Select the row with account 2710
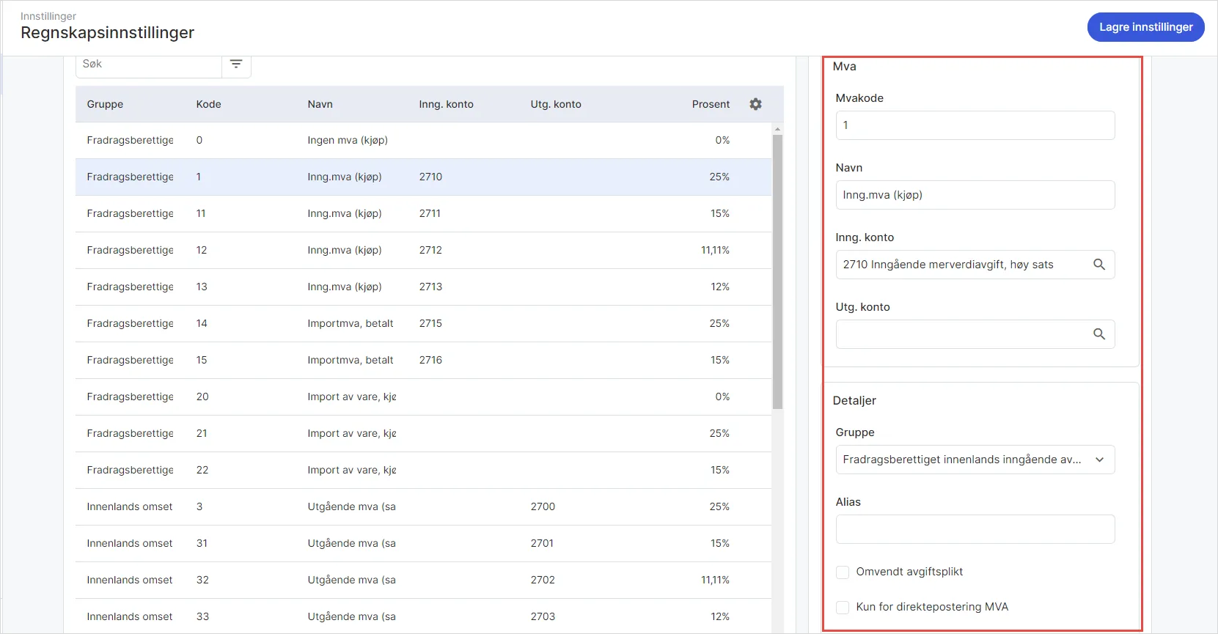1218x634 pixels. click(423, 177)
